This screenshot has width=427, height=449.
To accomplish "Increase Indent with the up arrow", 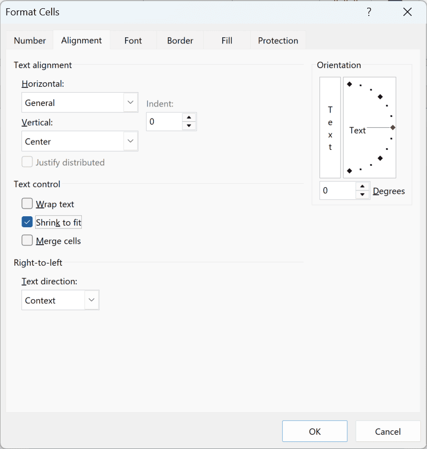I will [189, 117].
